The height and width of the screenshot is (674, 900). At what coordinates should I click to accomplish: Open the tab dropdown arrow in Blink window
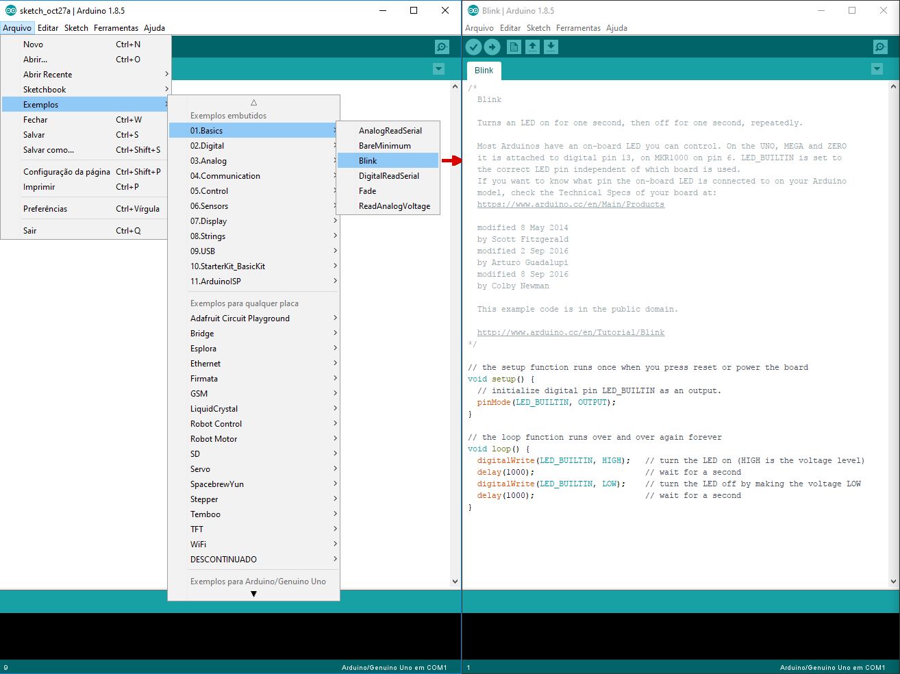tap(877, 69)
